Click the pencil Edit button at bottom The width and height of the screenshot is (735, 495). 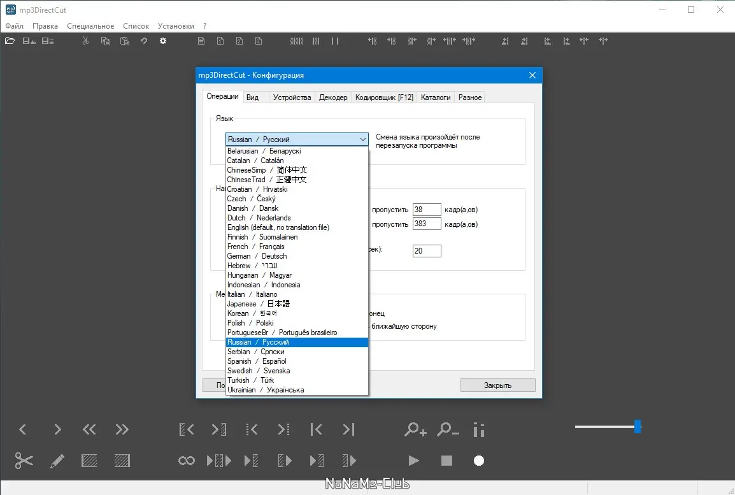[57, 461]
